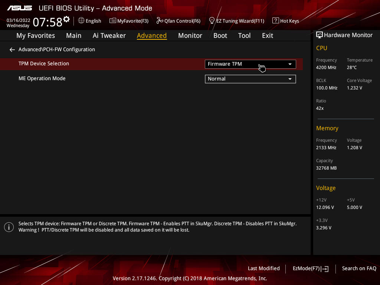Viewport: 380px width, 285px height.
Task: Open the ME Operation Mode dropdown
Action: [x=250, y=79]
